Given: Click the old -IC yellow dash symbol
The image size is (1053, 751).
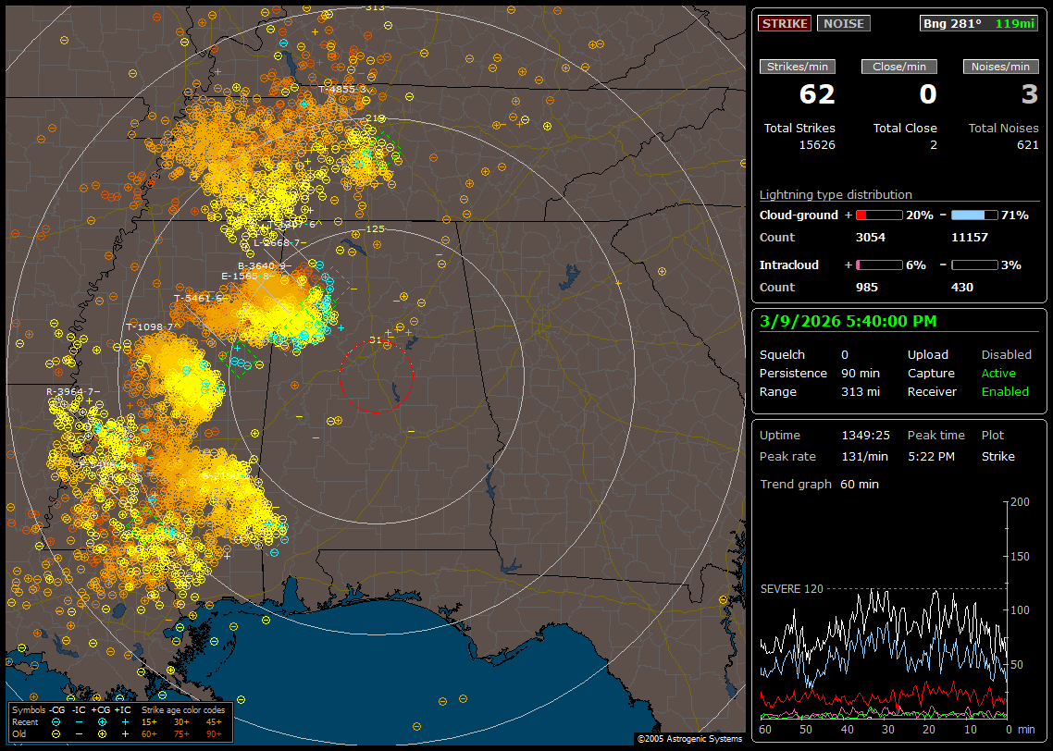Looking at the screenshot, I should (x=79, y=733).
